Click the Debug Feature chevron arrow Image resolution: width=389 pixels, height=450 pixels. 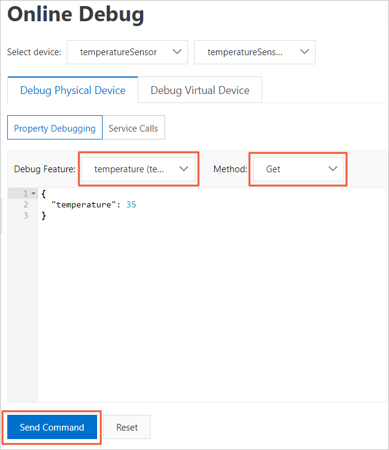coord(184,169)
